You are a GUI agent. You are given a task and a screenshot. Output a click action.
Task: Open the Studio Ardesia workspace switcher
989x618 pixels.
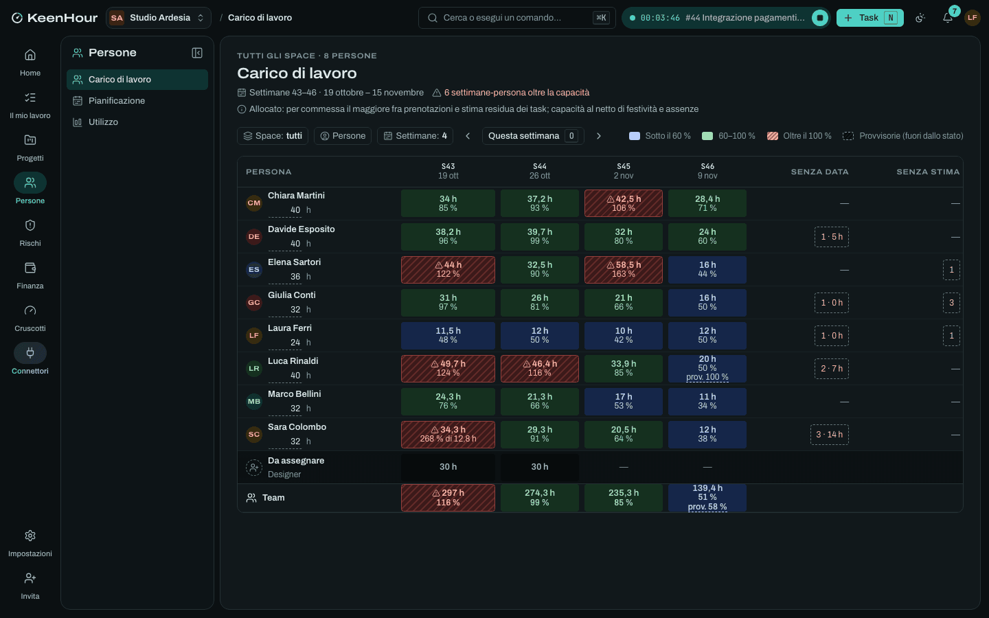point(159,18)
